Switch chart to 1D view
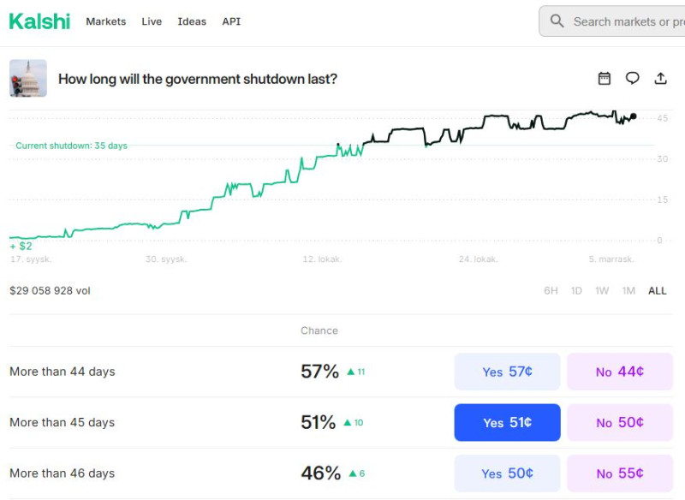This screenshot has height=500, width=685. point(576,290)
